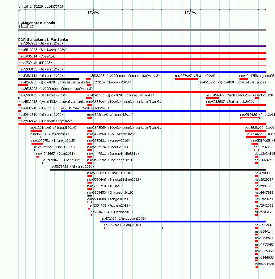This screenshot has width=275, height=279.
Task: Click long black bar under nsv5879723 (Almarri2020)
Action: tap(158, 170)
